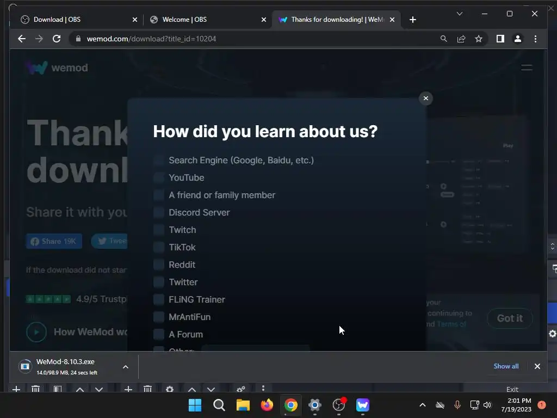
Task: Share this page using the share icon
Action: (x=461, y=39)
